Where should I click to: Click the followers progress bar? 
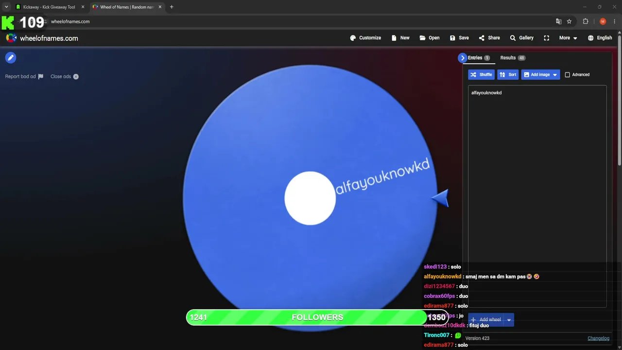[x=317, y=317]
